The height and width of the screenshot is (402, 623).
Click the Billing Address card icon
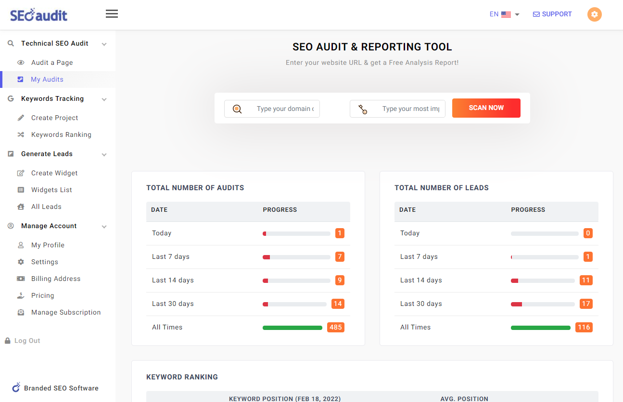(x=21, y=279)
